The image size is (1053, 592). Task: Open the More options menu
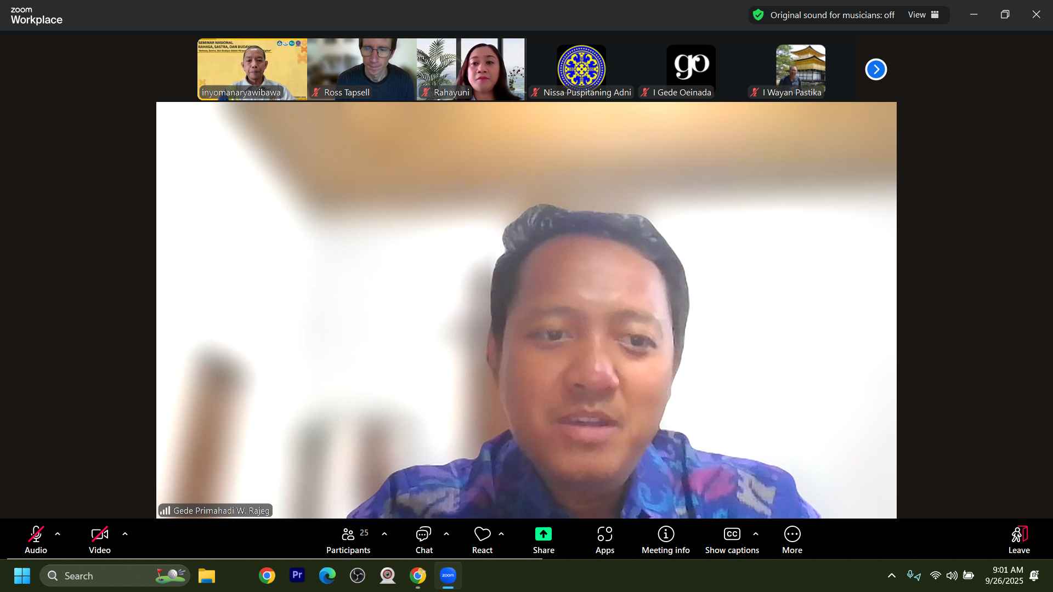[x=792, y=540]
